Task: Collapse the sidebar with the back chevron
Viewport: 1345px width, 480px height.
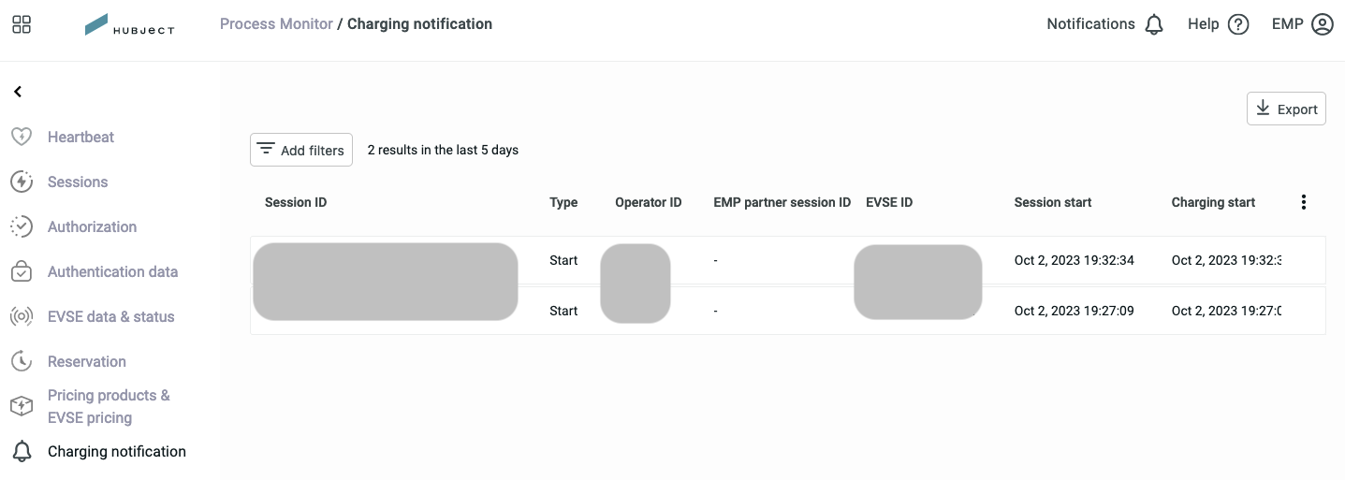Action: click(x=17, y=92)
